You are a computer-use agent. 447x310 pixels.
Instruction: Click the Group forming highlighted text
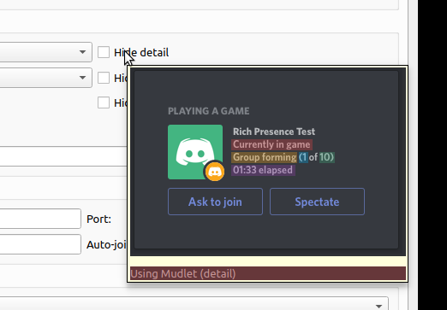click(x=265, y=157)
